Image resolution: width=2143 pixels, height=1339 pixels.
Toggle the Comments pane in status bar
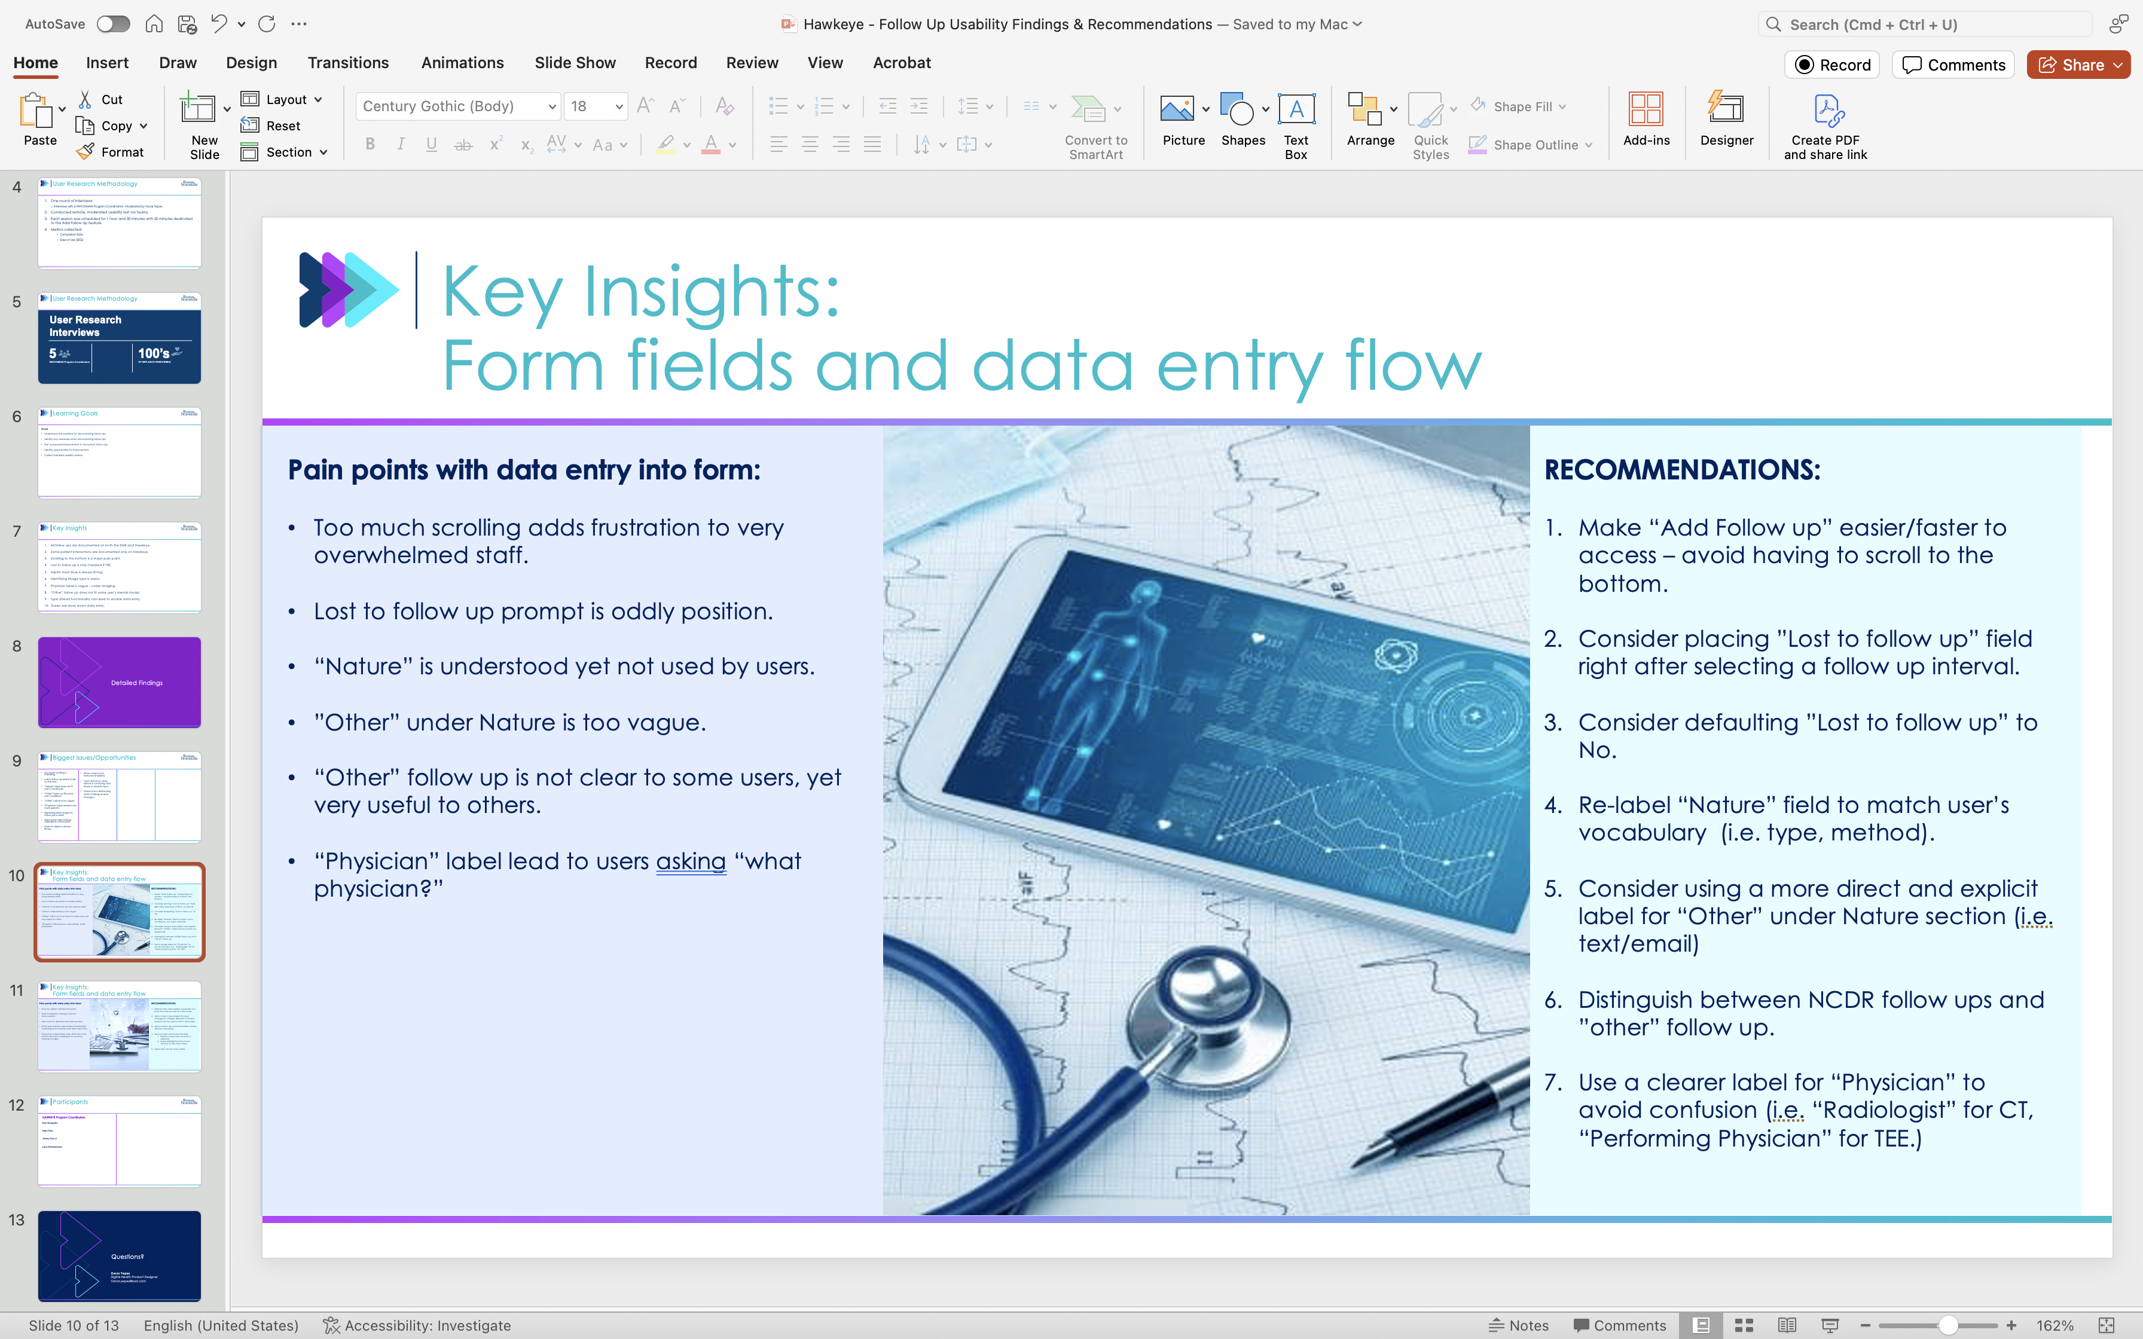coord(1620,1325)
